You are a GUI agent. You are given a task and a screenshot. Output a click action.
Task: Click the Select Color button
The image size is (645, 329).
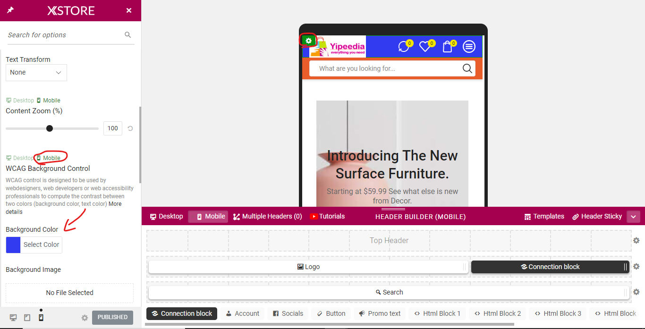coord(42,245)
